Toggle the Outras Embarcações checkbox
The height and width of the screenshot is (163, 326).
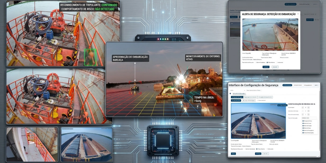(x=303, y=133)
